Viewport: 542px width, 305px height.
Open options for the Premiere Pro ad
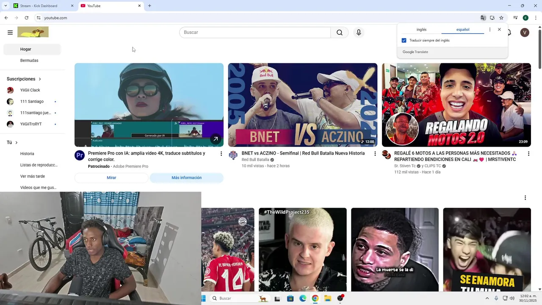pos(221,154)
